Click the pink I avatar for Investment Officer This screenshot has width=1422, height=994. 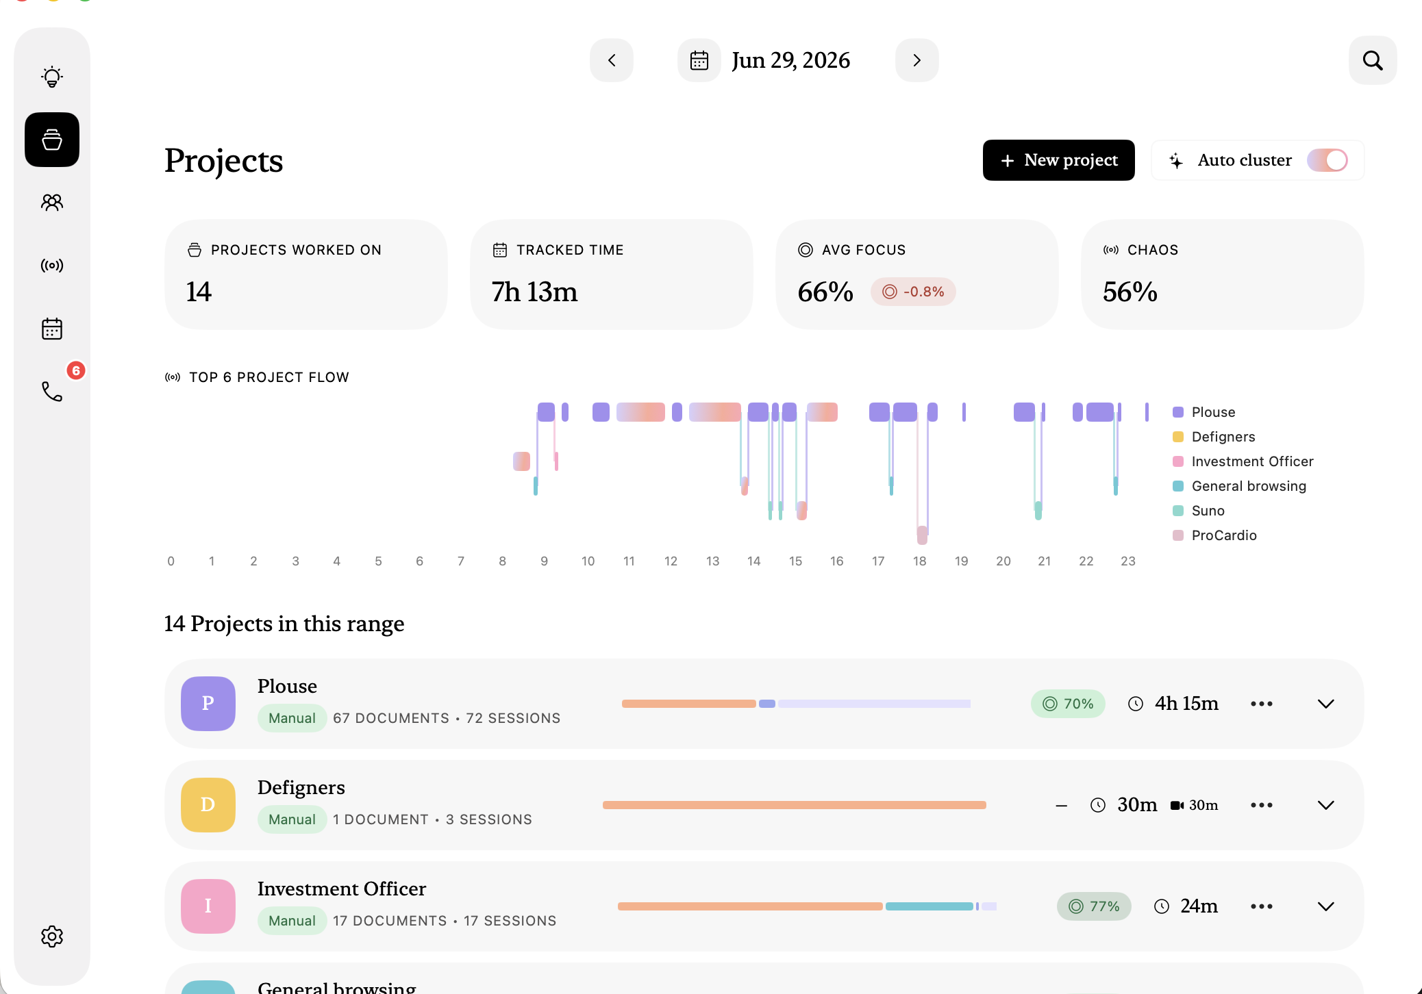coord(208,906)
